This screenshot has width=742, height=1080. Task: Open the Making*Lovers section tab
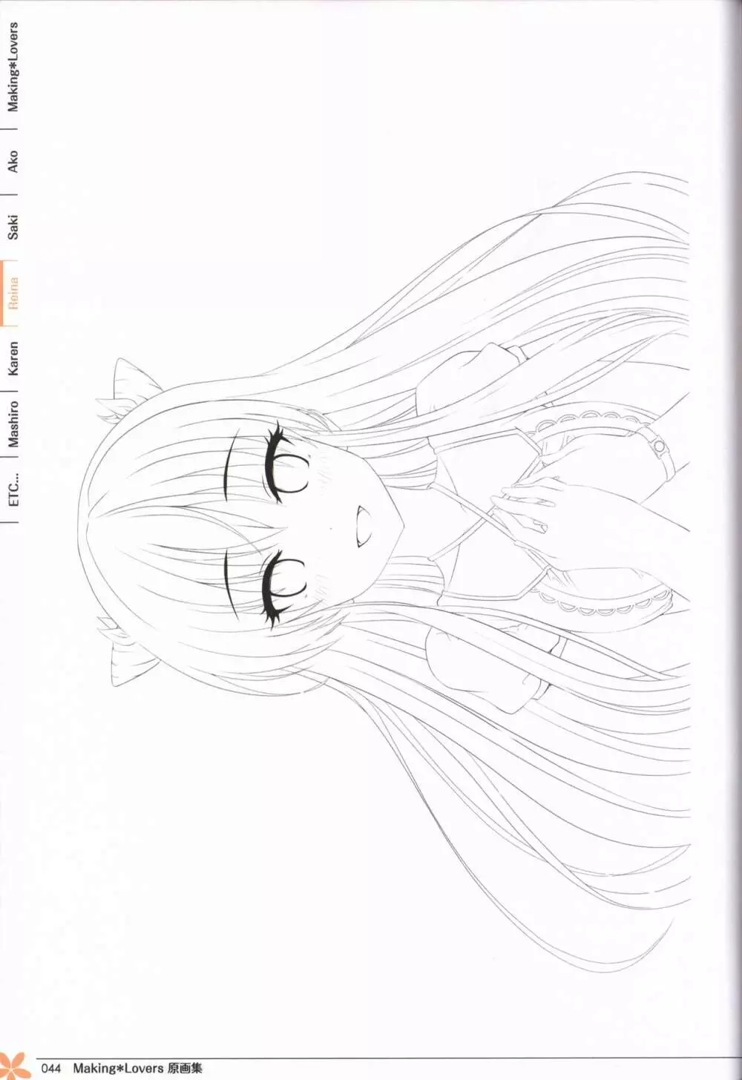13,67
